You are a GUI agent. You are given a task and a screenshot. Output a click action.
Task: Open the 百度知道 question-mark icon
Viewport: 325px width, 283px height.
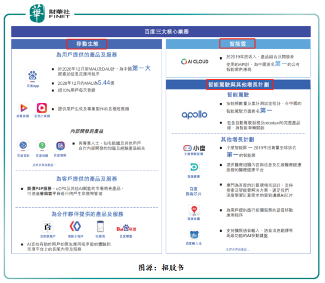[42, 146]
